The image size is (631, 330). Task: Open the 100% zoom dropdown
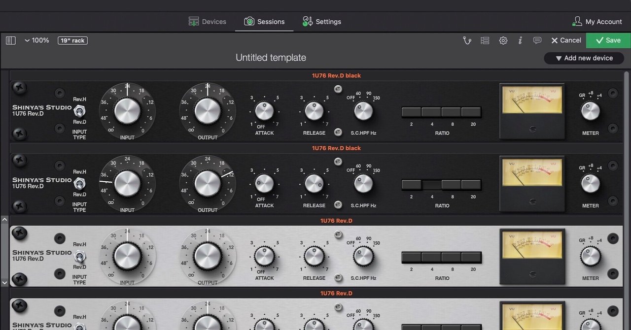point(36,40)
